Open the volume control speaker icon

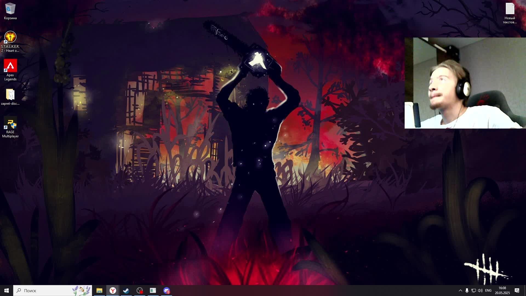tap(480, 291)
